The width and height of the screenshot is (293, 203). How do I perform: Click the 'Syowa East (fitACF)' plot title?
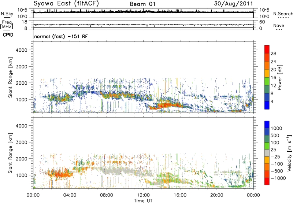[66, 4]
